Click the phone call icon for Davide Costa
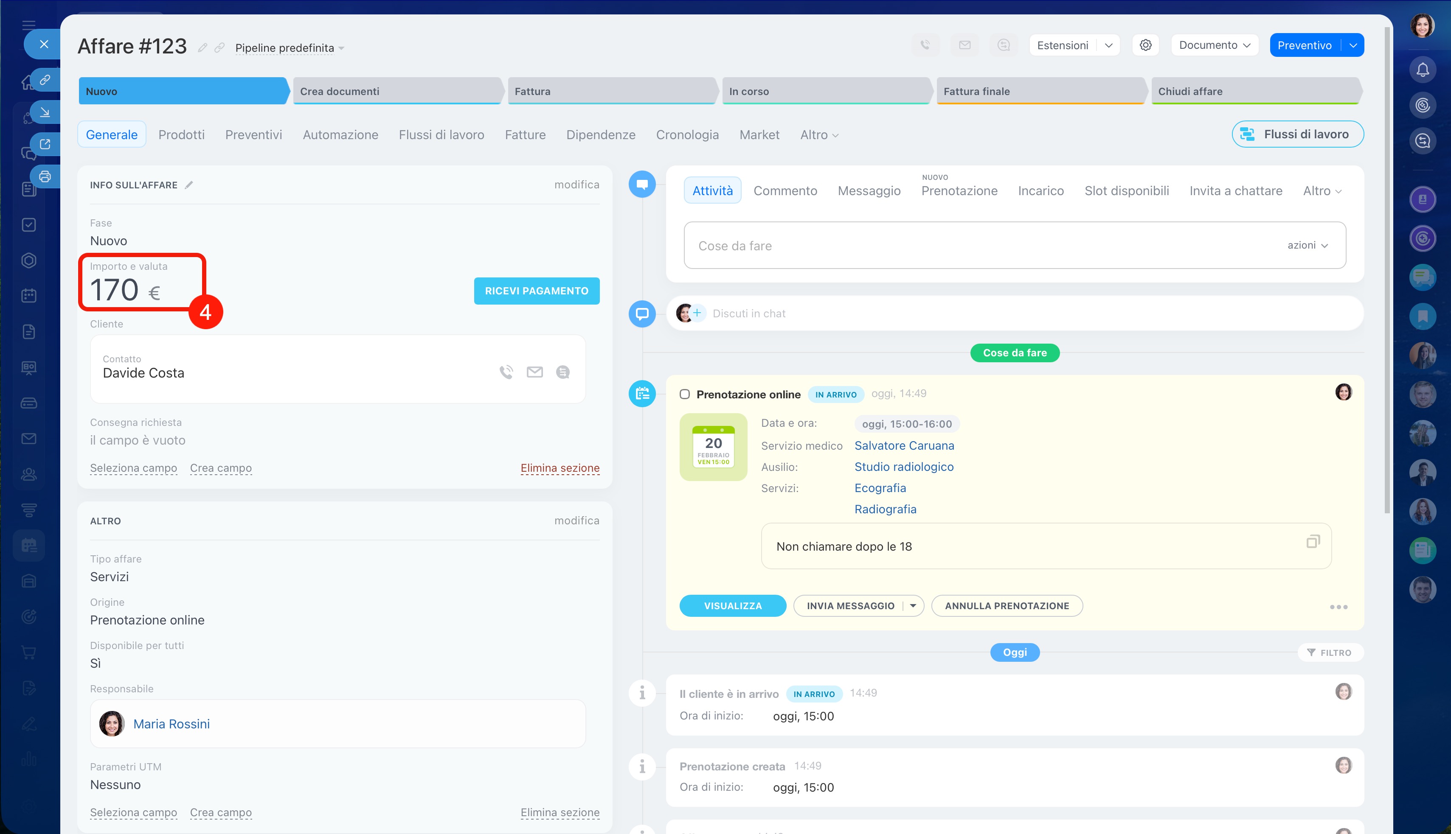The width and height of the screenshot is (1451, 834). click(x=506, y=372)
